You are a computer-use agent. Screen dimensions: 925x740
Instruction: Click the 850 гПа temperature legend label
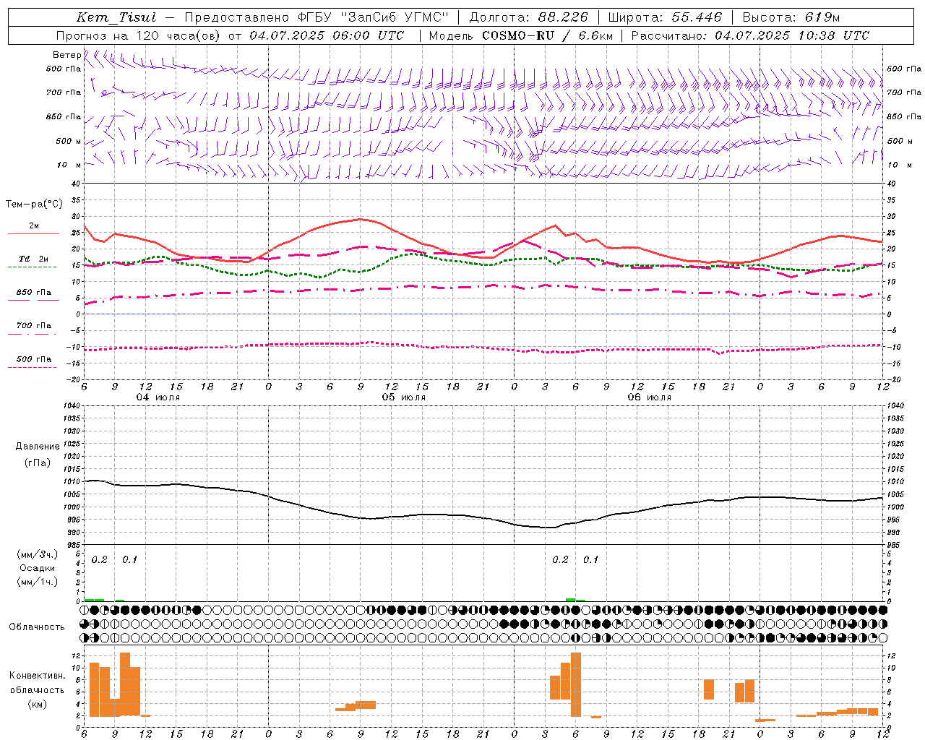(34, 293)
